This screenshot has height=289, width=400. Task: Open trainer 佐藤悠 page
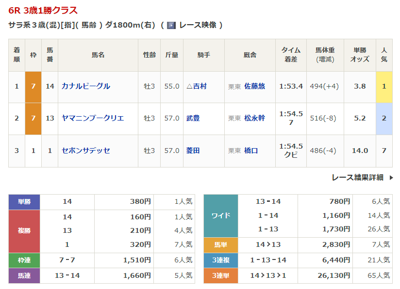coord(254,86)
